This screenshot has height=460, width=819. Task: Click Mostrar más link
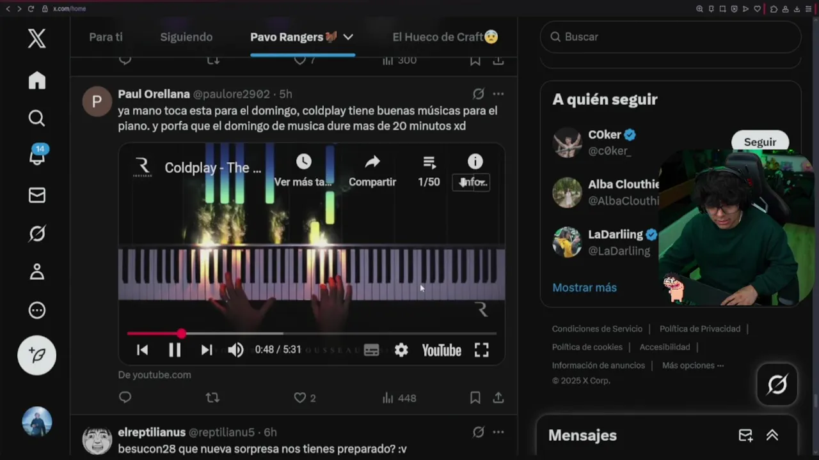584,287
